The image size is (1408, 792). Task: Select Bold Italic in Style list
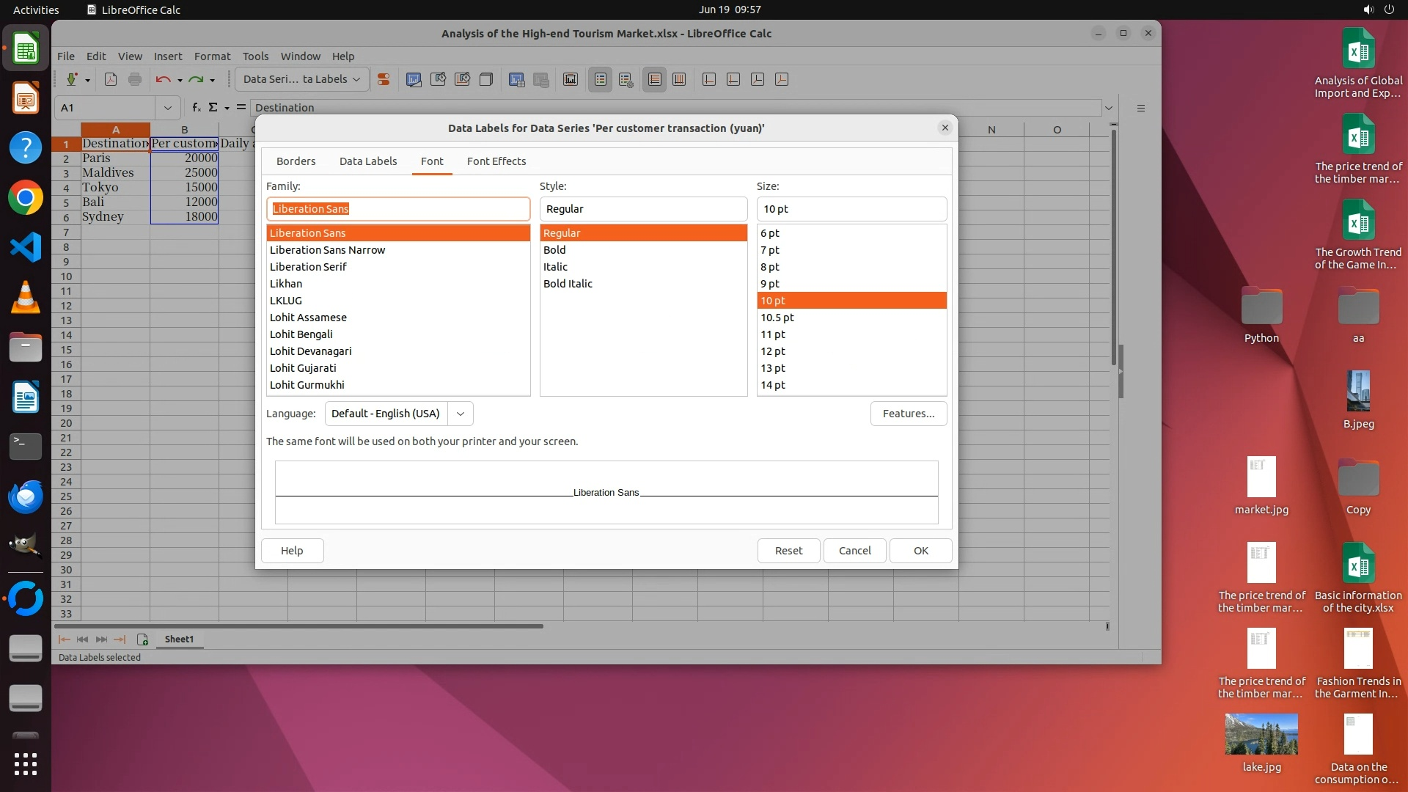coord(568,284)
